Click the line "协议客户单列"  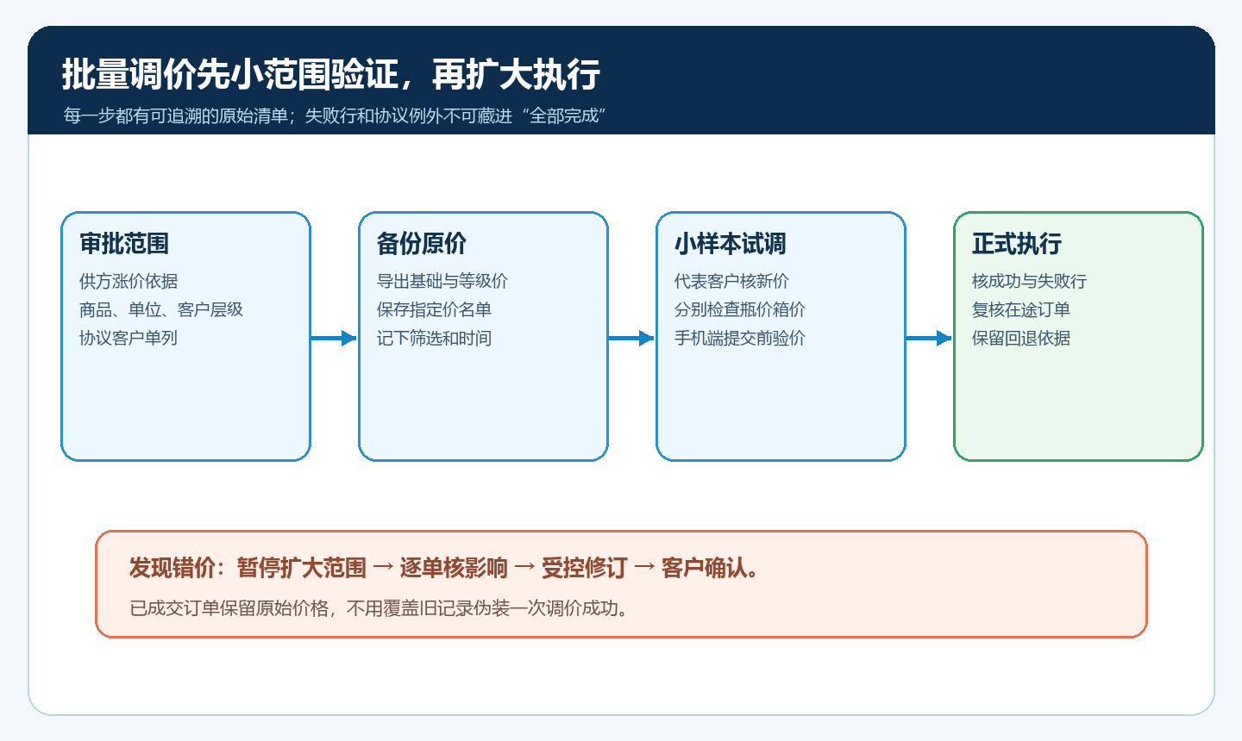(129, 338)
